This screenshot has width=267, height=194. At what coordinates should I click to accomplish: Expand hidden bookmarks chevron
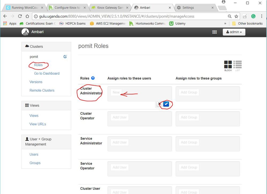click(225, 24)
